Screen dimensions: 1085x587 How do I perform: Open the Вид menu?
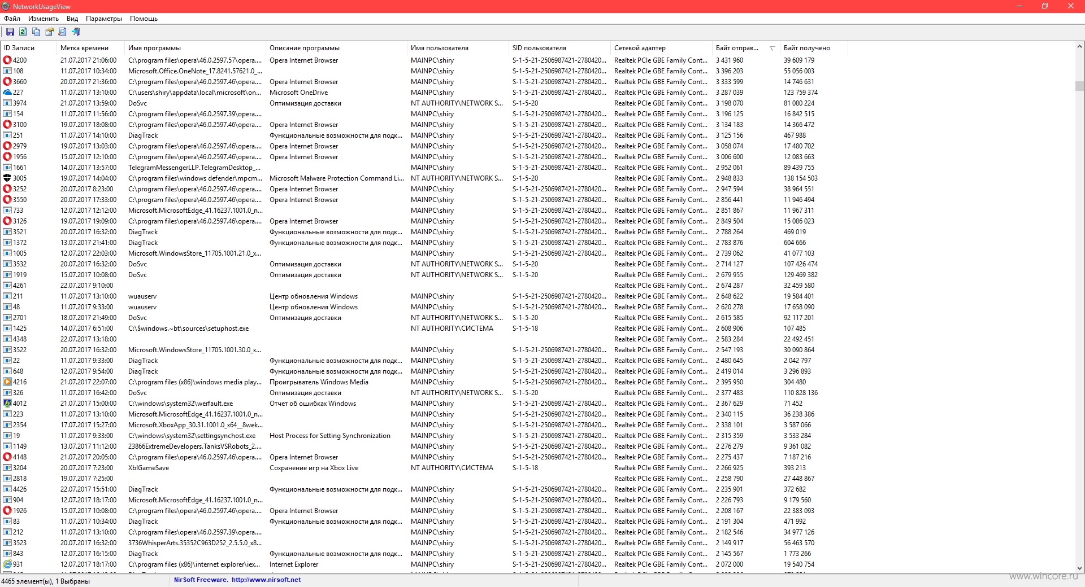click(72, 19)
